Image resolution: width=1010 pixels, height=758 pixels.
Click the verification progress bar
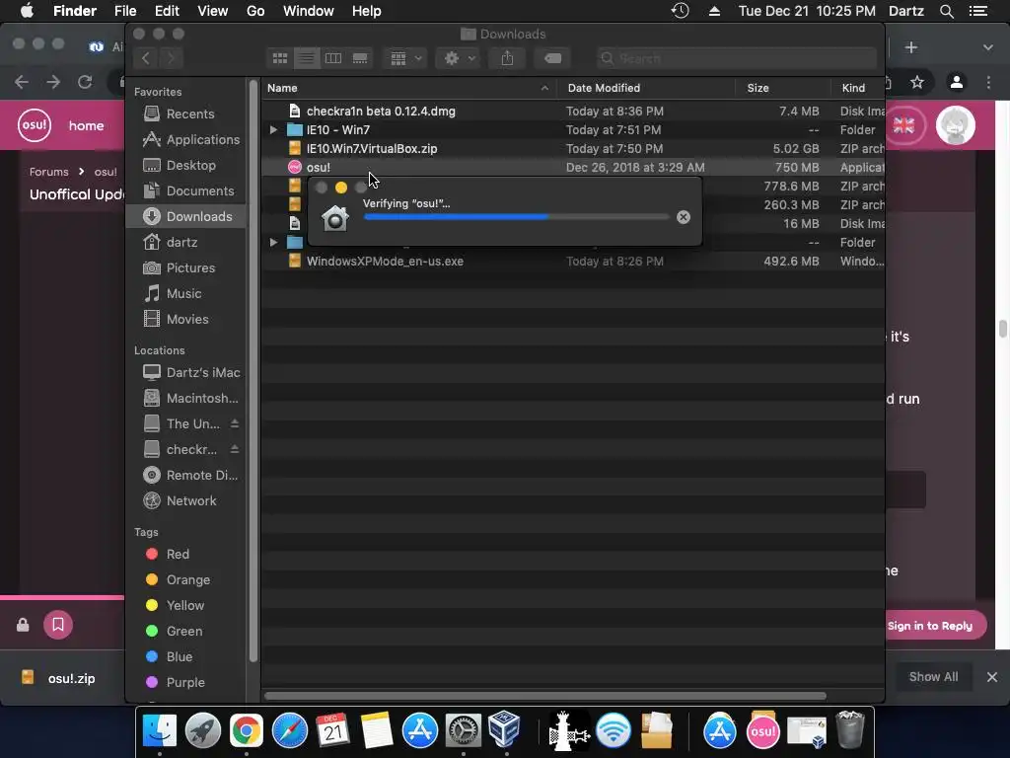(x=517, y=217)
